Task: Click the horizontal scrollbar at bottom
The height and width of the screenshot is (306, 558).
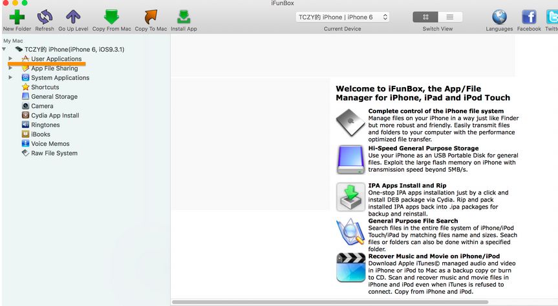Action: [330, 302]
